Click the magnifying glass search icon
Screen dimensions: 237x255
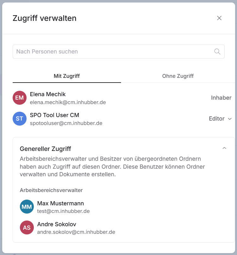click(x=217, y=52)
